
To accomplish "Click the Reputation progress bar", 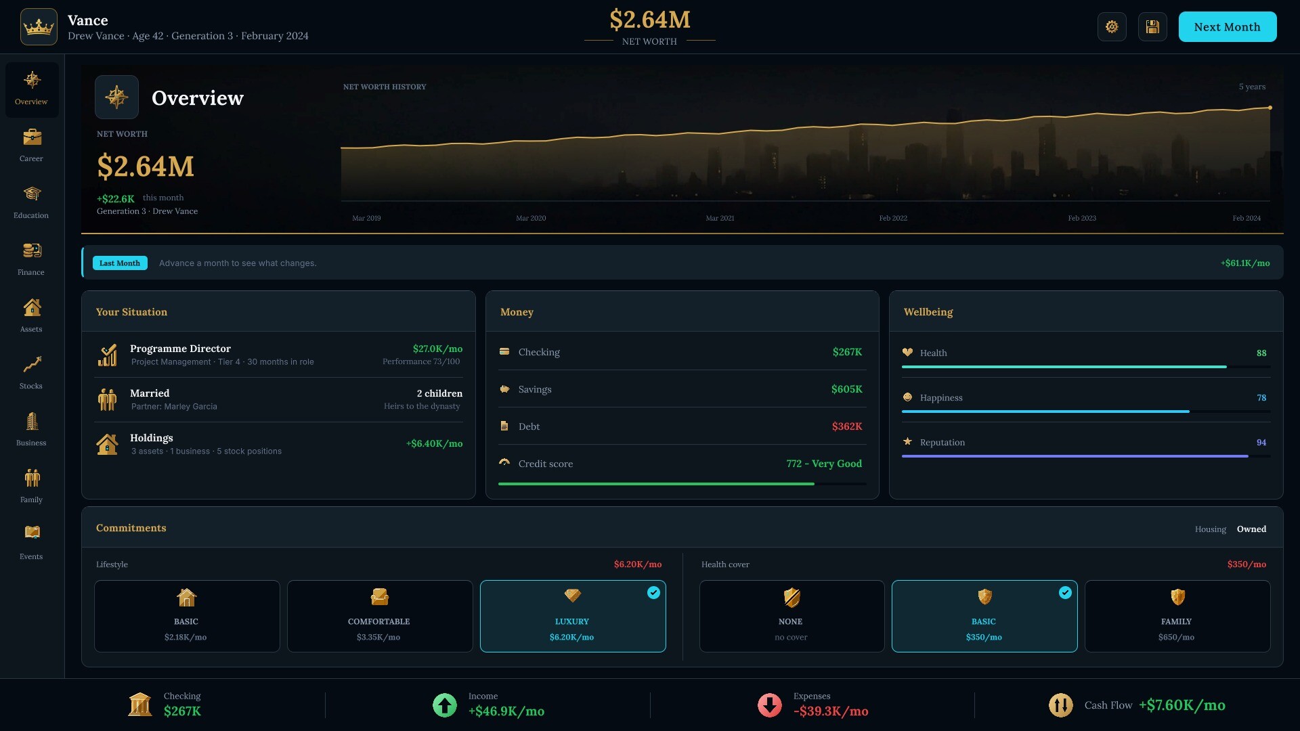I will coord(1086,456).
